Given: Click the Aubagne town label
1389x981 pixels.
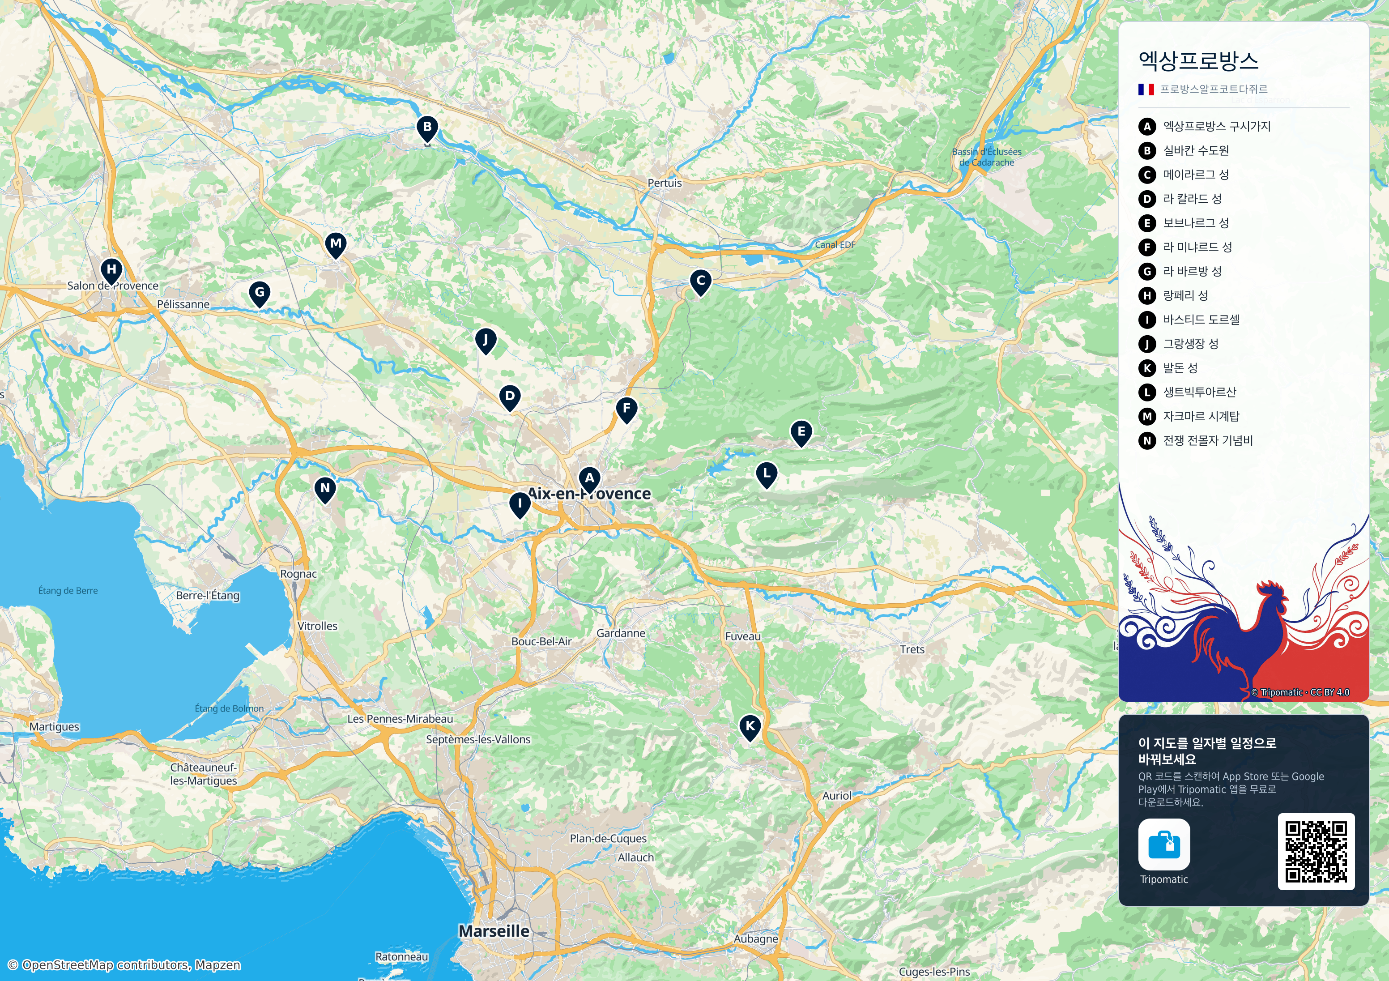Looking at the screenshot, I should [x=756, y=938].
